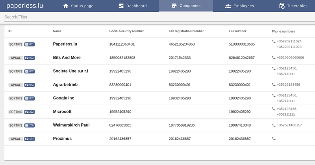Click the Employees people icon
The image size is (315, 165).
pos(228,6)
